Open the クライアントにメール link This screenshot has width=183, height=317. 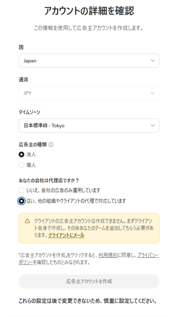(66, 235)
